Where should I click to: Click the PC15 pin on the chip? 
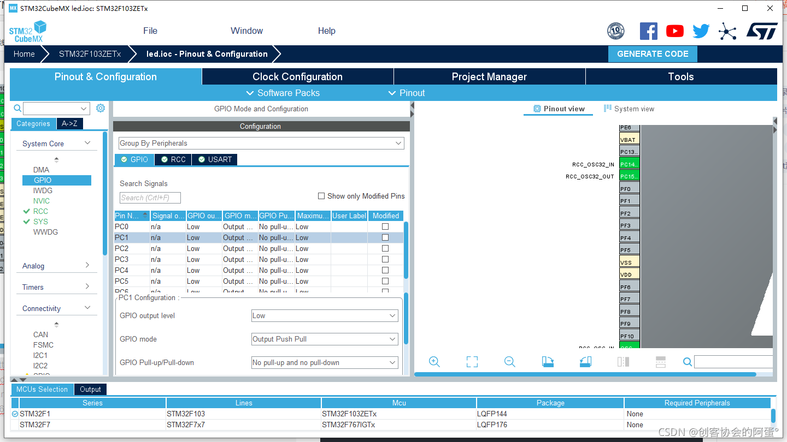pyautogui.click(x=629, y=176)
